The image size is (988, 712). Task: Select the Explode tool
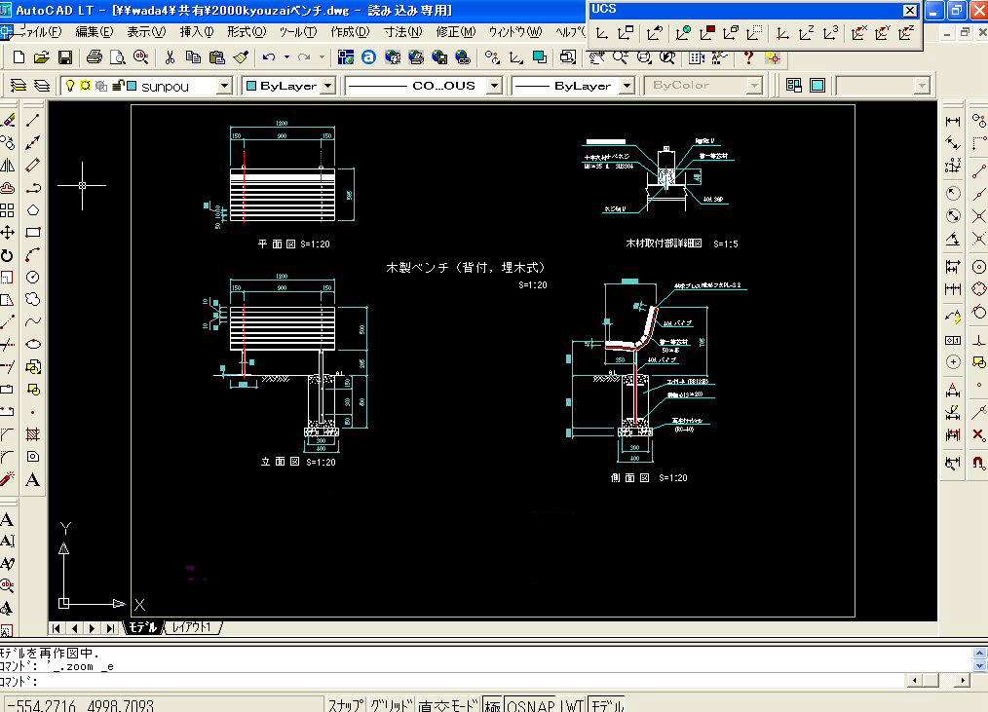[8, 479]
